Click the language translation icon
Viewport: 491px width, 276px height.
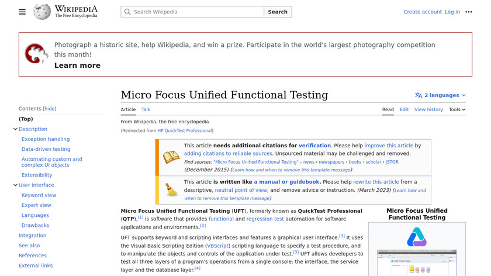pyautogui.click(x=419, y=95)
